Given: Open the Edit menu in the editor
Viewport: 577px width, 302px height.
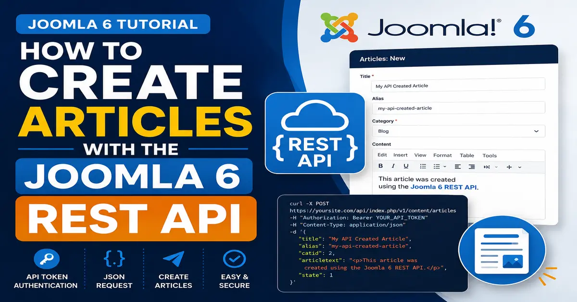Looking at the screenshot, I should (x=382, y=155).
